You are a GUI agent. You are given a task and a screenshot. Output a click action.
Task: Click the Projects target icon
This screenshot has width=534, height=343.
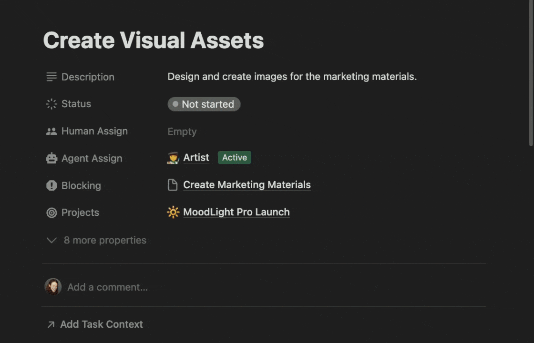point(51,212)
